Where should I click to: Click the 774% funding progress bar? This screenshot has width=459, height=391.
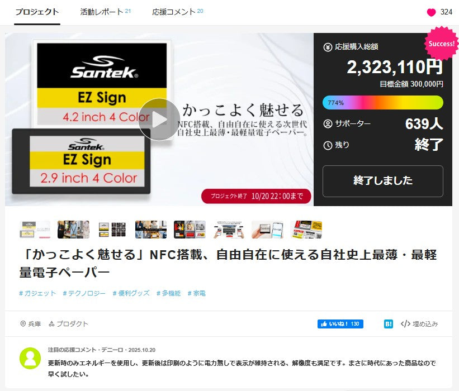383,103
